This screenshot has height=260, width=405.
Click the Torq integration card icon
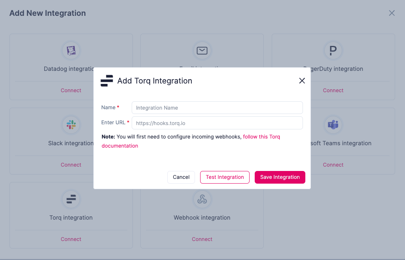pyautogui.click(x=71, y=199)
